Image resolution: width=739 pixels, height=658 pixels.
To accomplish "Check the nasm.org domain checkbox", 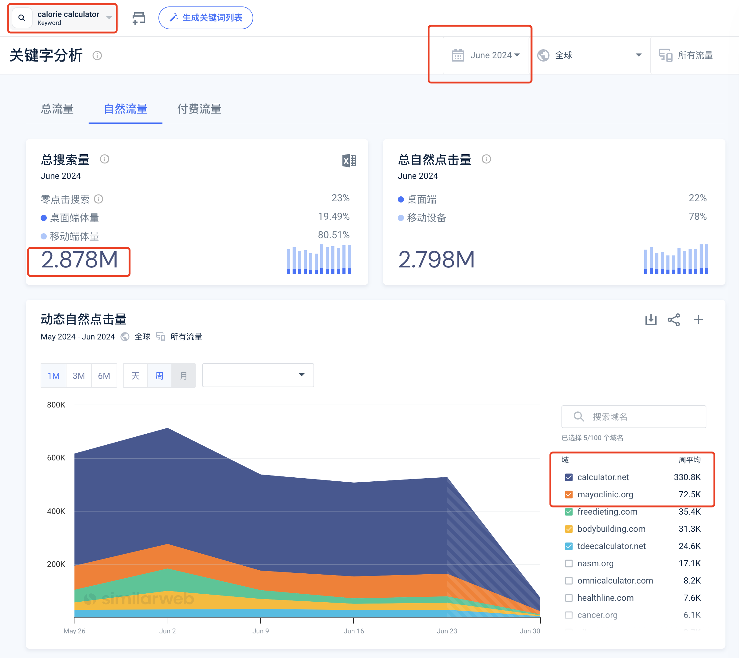I will (x=569, y=564).
